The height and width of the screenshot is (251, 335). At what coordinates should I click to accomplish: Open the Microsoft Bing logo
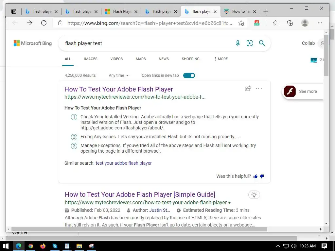(33, 43)
